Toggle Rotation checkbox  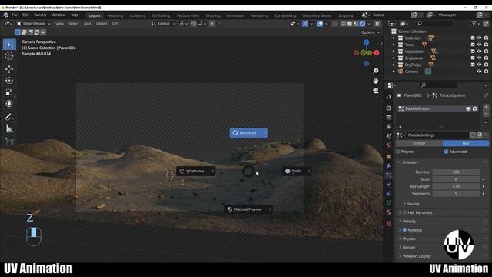(405, 230)
